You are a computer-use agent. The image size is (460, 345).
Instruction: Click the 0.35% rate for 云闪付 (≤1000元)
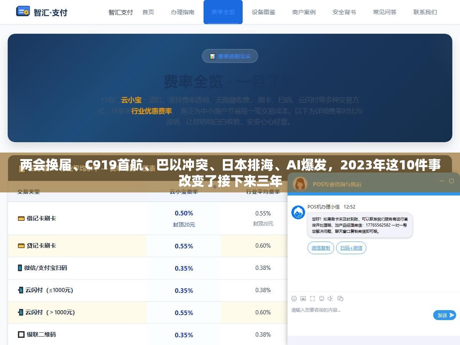point(184,291)
